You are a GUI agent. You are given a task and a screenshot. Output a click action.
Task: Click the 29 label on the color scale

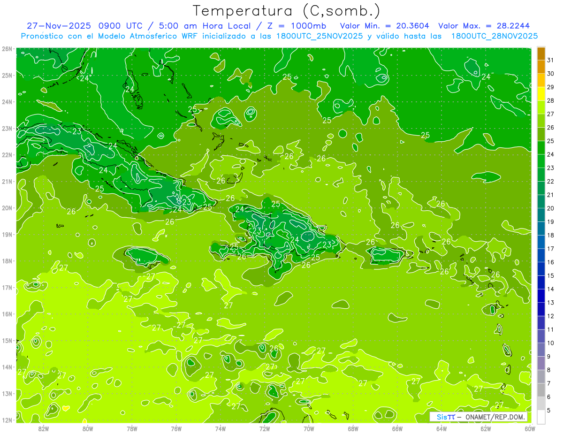[551, 87]
